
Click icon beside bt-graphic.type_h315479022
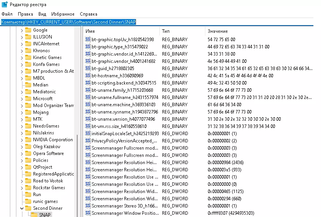pyautogui.click(x=88, y=47)
